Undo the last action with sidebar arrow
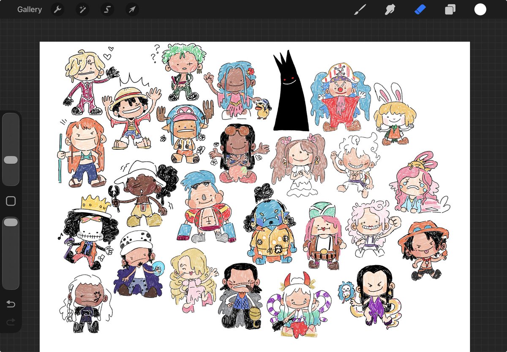 click(x=11, y=304)
